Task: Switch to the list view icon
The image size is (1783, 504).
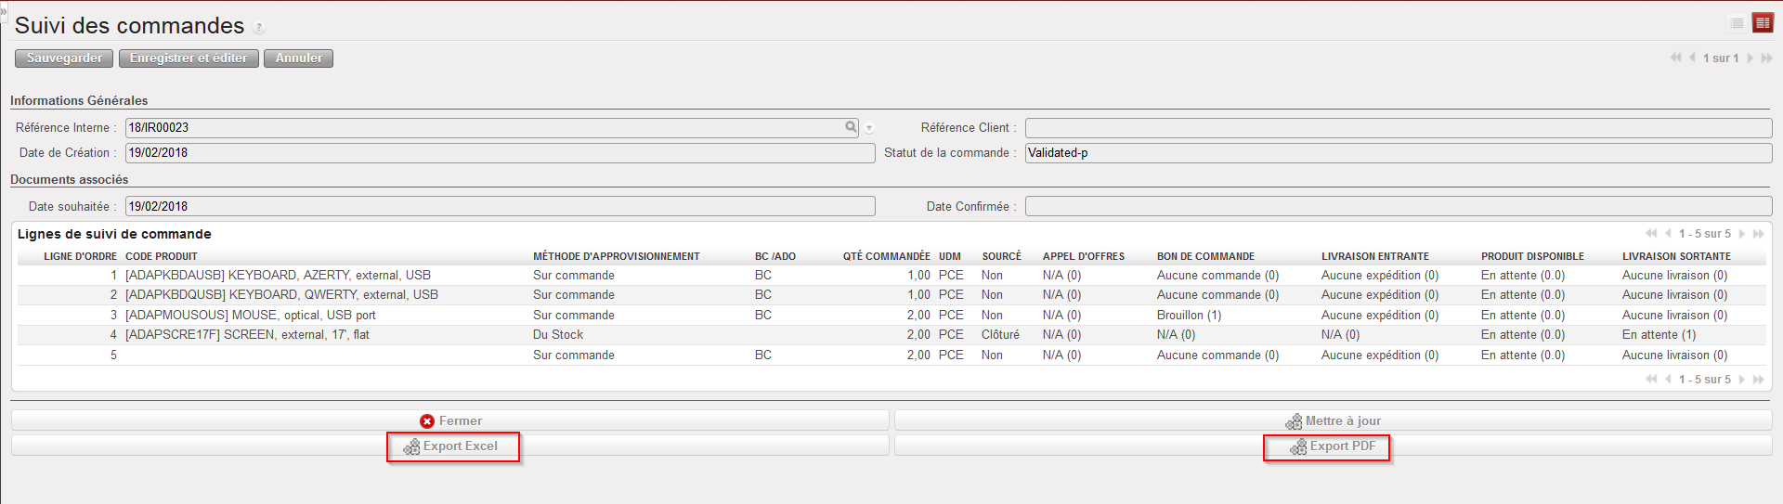Action: 1737,23
